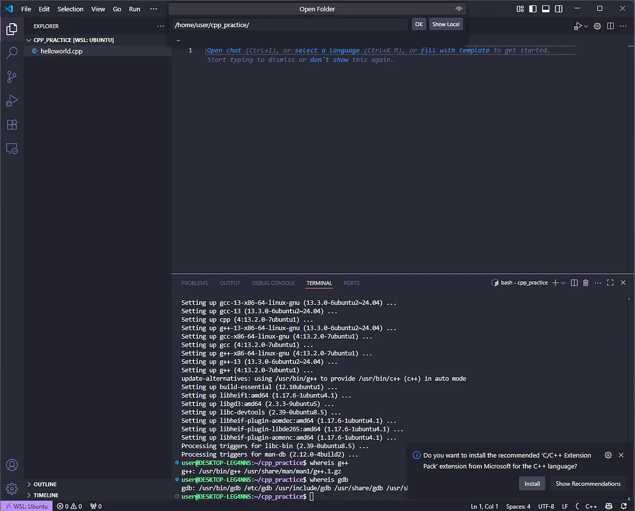This screenshot has width=635, height=511.
Task: Toggle Panel visibility from title bar
Action: 546,9
